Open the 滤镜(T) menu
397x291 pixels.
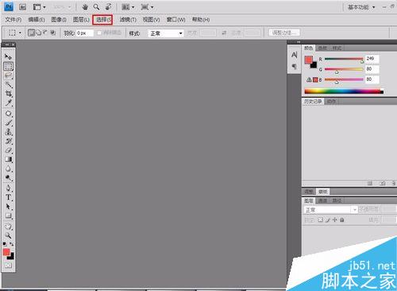click(128, 20)
